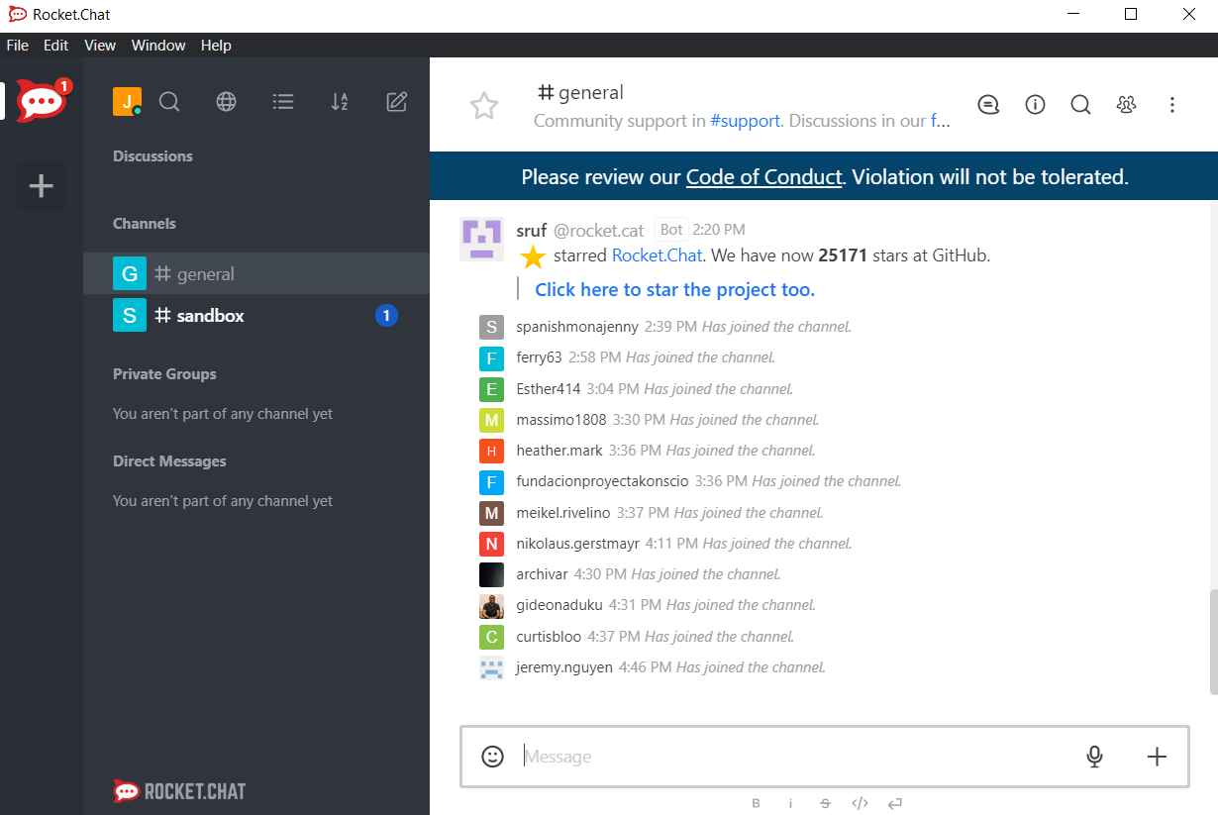Image resolution: width=1218 pixels, height=815 pixels.
Task: Open the emoji picker
Action: pyautogui.click(x=492, y=757)
